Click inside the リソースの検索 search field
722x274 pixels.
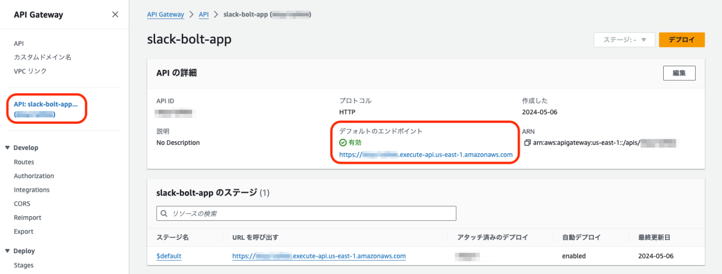(x=306, y=213)
